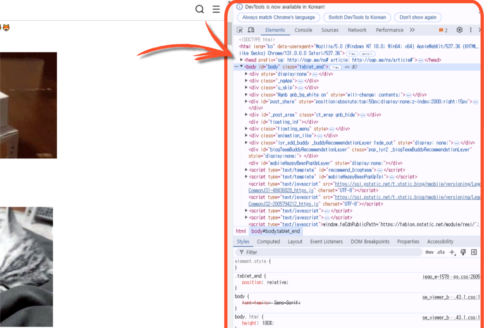Expand the post_share div node

[246, 101]
